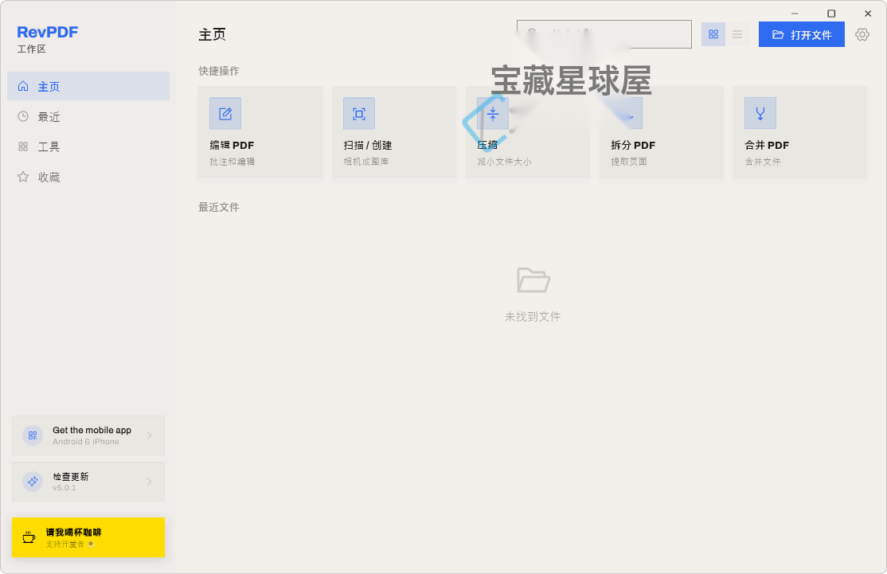Click 相机或图库 subtitle
Screen dimensions: 887x574
click(x=366, y=162)
